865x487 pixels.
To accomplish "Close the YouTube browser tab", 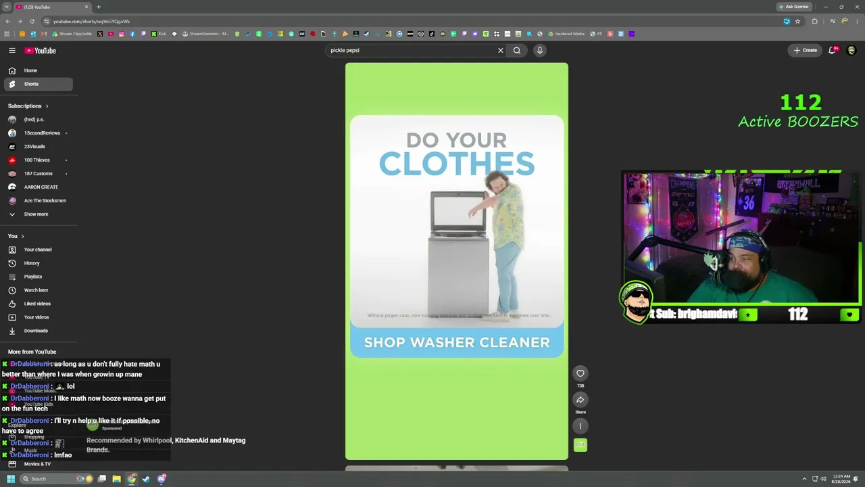I will (86, 7).
